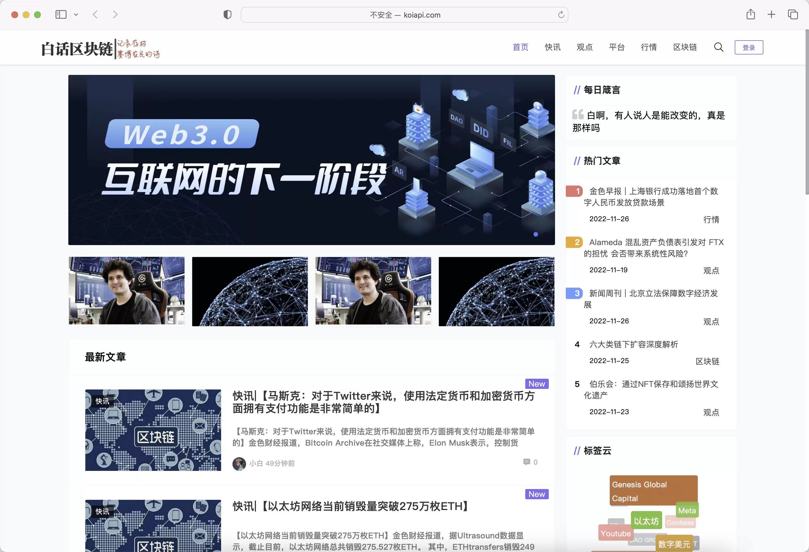Viewport: 809px width, 552px height.
Task: Open hot article 六大类链下扩容深度解析
Action: click(x=633, y=344)
